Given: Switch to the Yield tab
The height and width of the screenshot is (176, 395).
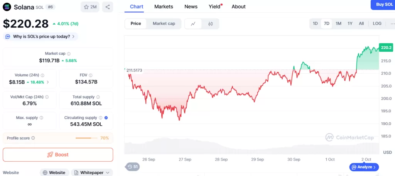Looking at the screenshot, I should pyautogui.click(x=214, y=7).
